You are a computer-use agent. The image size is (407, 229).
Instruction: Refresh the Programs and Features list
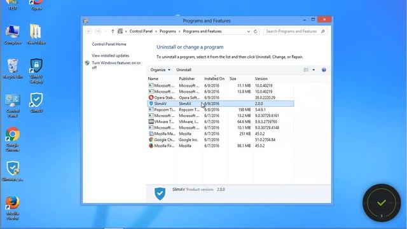tap(256, 31)
